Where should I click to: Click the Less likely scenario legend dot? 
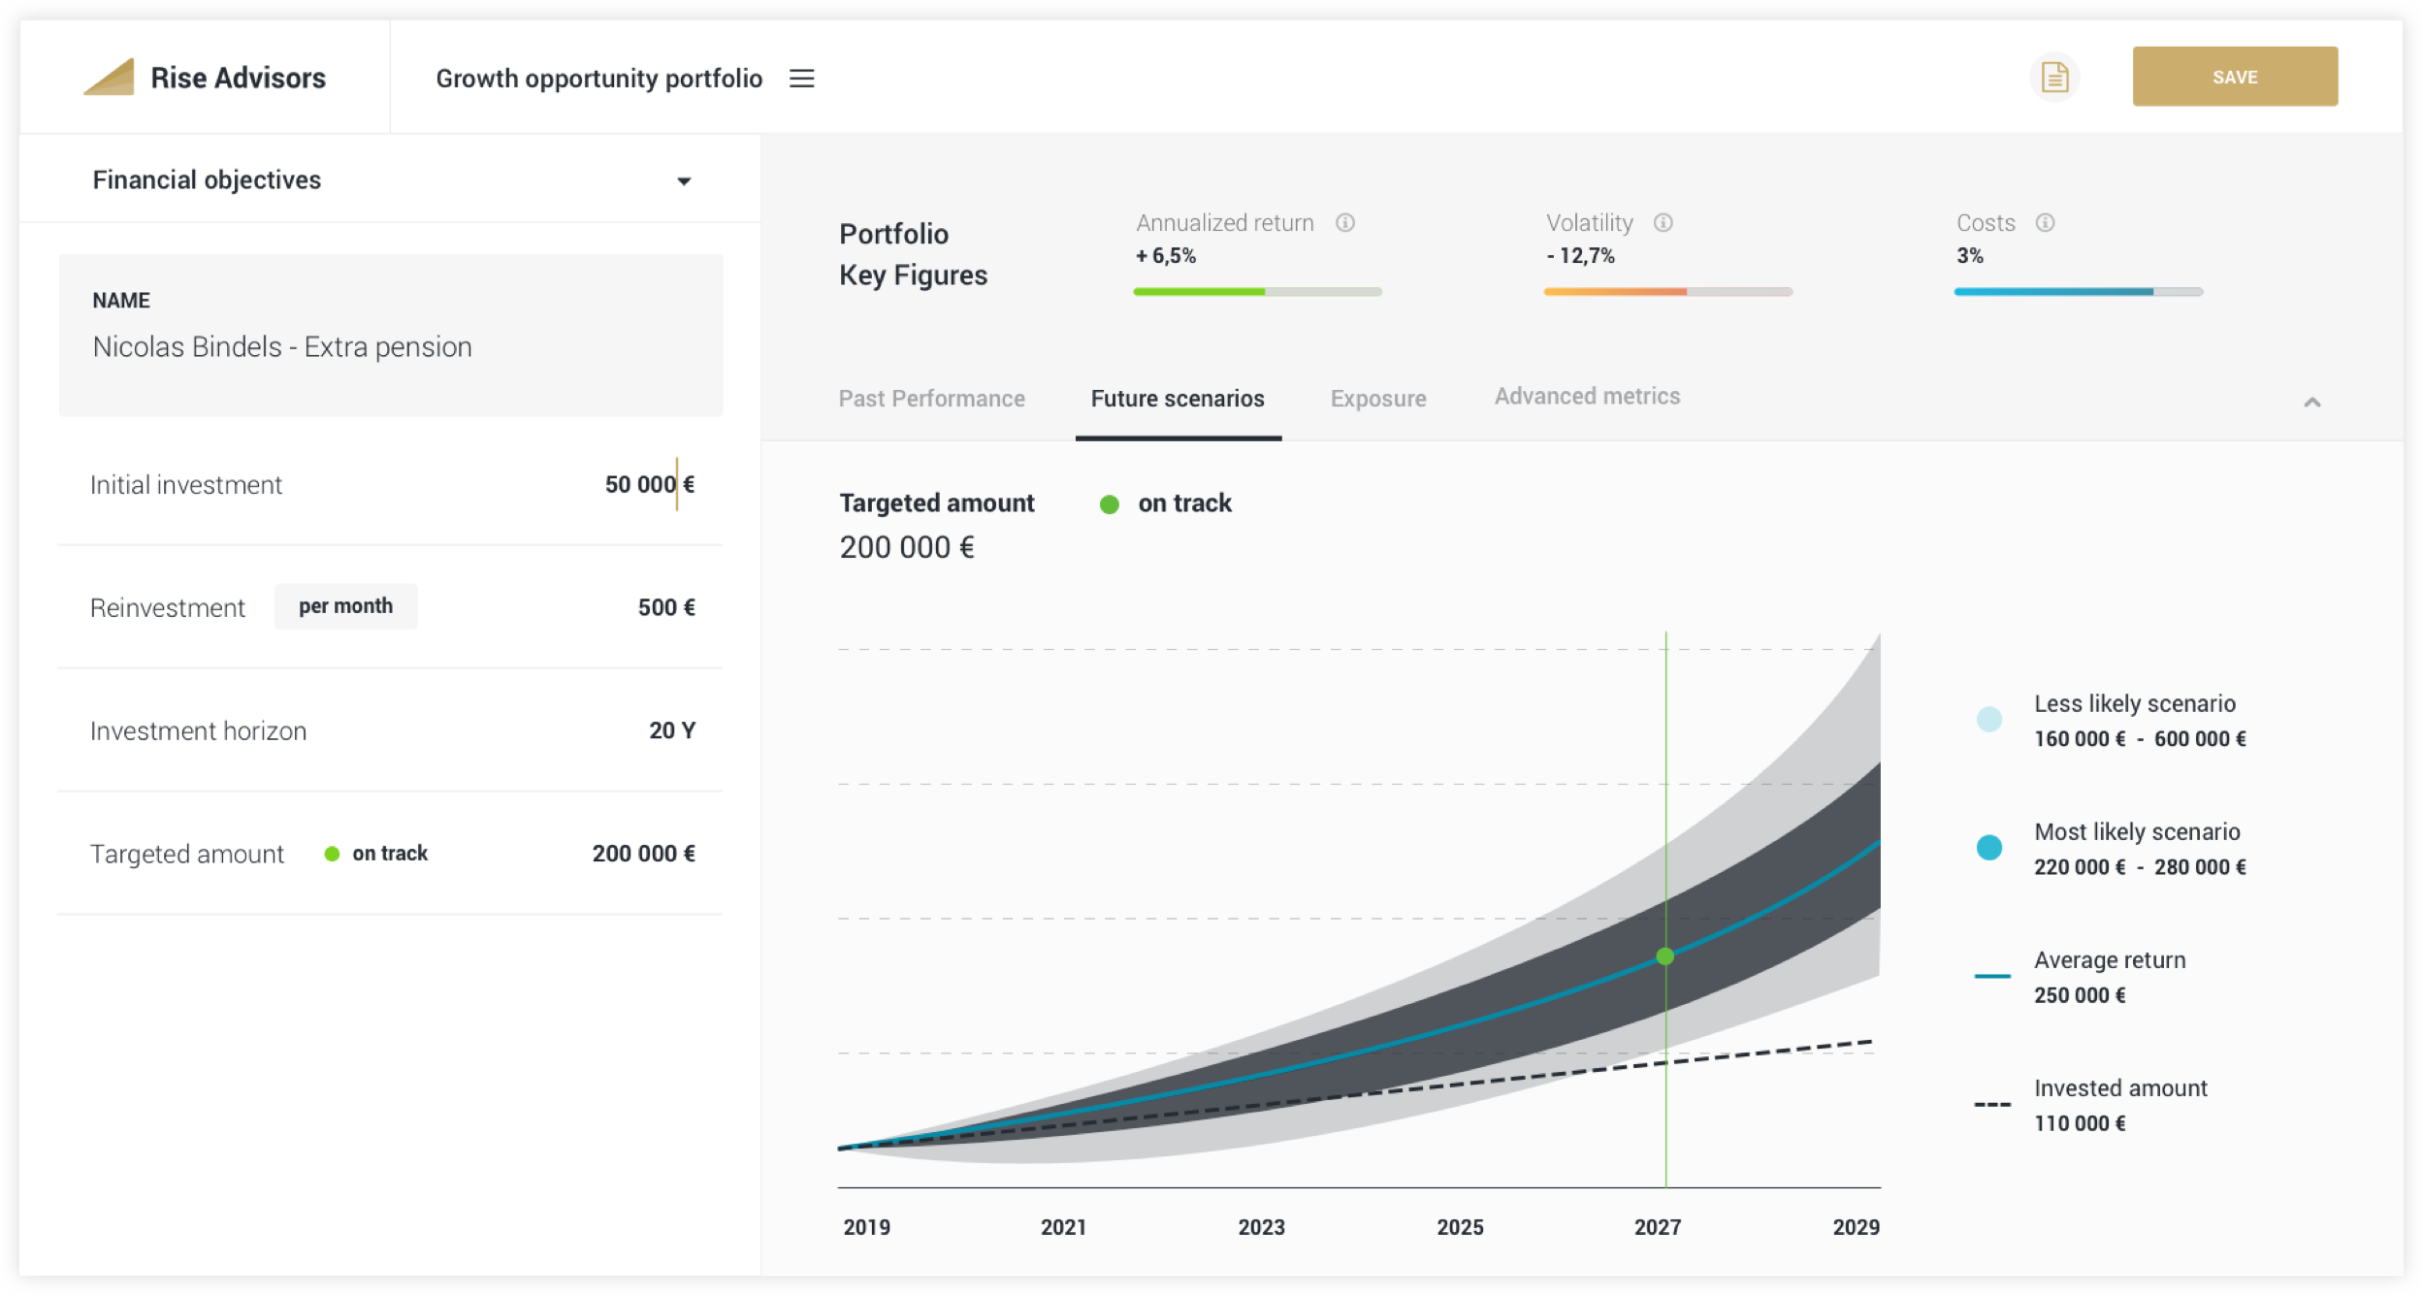coord(1988,720)
